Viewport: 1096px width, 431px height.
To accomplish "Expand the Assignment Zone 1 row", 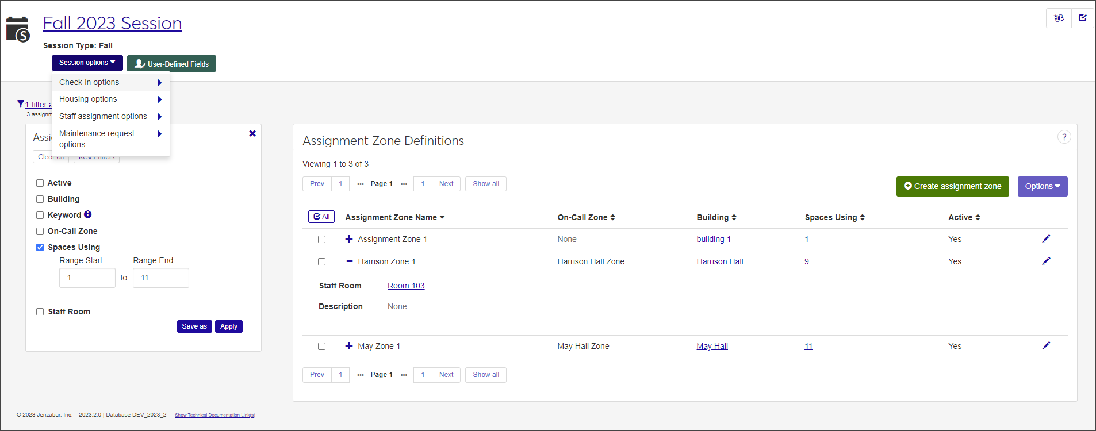I will pos(349,239).
